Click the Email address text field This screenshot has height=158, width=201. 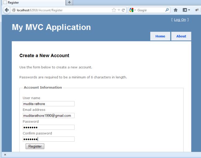tap(49, 115)
